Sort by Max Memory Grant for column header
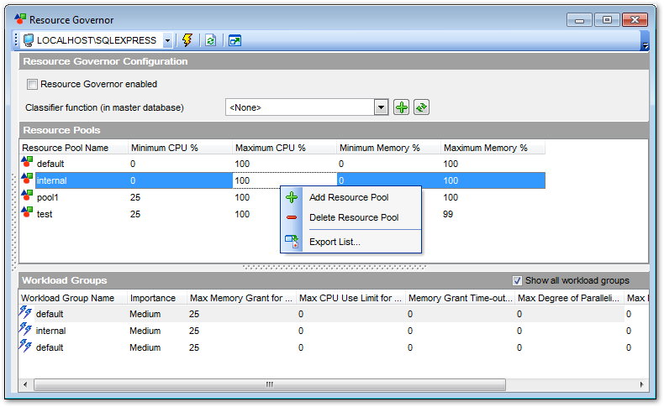Image resolution: width=664 pixels, height=407 pixels. (x=241, y=298)
